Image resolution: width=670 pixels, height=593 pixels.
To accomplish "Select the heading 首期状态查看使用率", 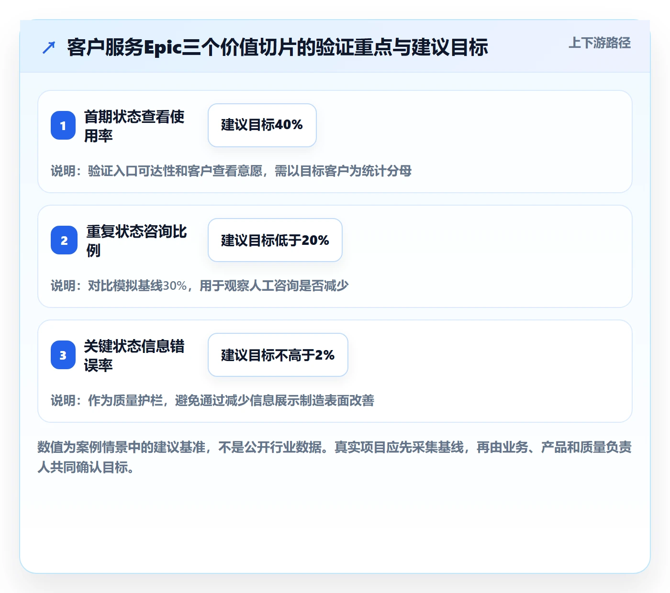I will 134,126.
